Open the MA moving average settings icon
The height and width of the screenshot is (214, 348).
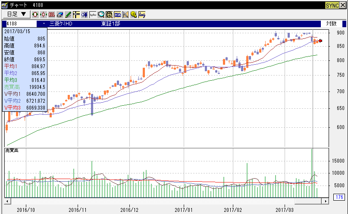tap(117, 14)
